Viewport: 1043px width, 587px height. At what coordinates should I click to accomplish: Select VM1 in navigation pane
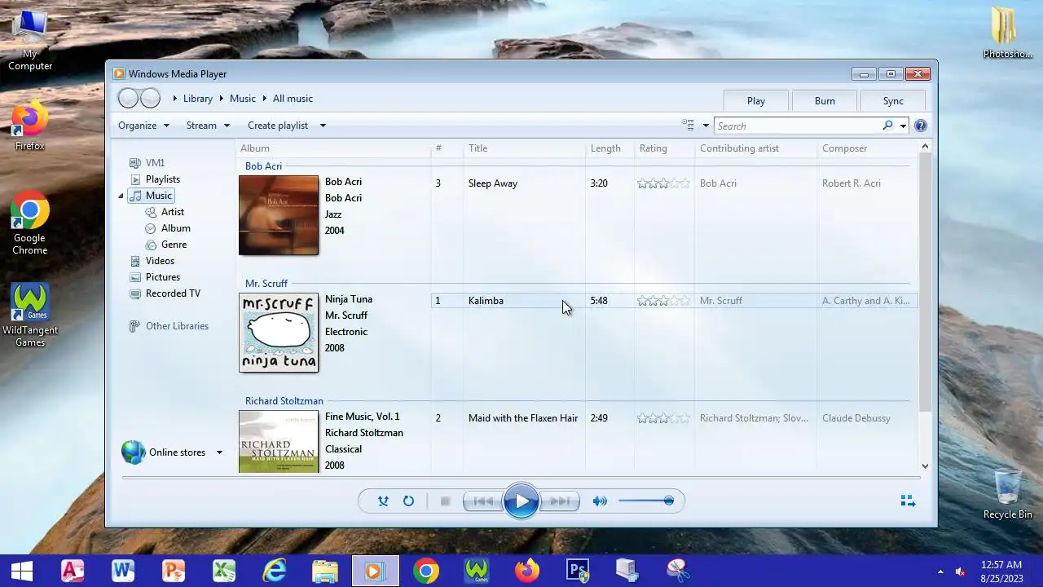pos(155,163)
